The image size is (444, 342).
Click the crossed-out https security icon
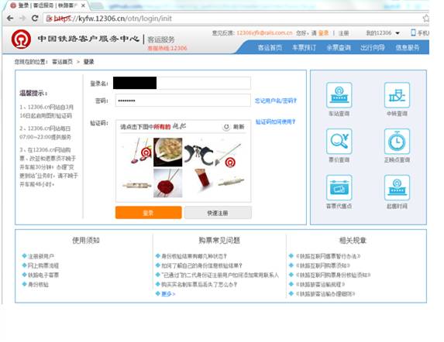(50, 19)
